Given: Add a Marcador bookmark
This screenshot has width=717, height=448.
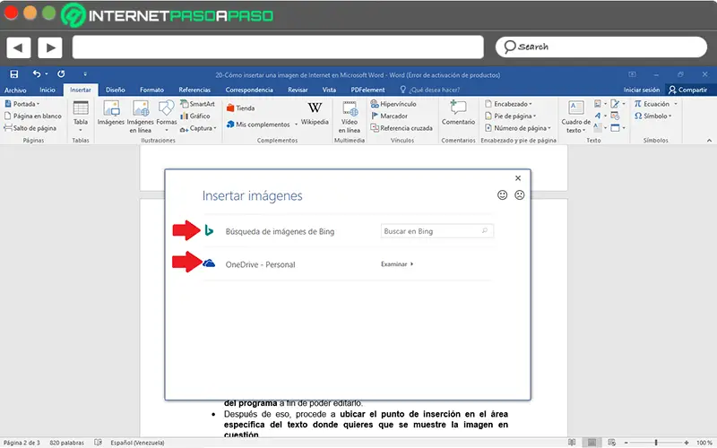Looking at the screenshot, I should click(389, 116).
